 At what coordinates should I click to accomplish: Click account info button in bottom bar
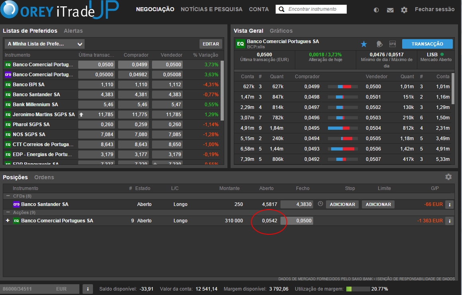pyautogui.click(x=87, y=289)
